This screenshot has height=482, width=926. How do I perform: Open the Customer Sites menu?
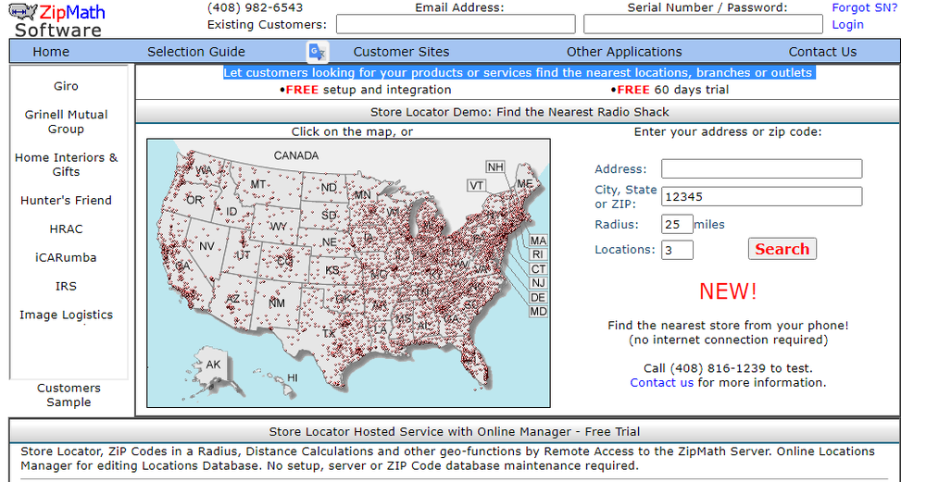[x=401, y=52]
